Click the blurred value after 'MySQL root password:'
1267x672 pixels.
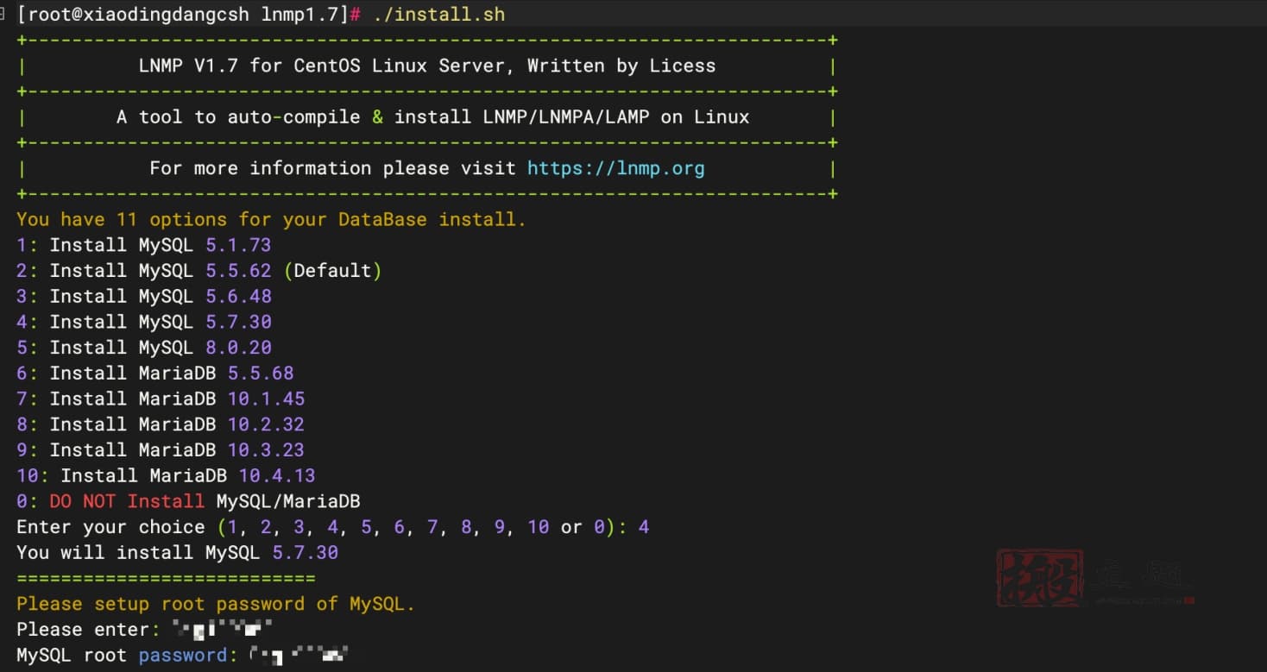click(x=299, y=655)
